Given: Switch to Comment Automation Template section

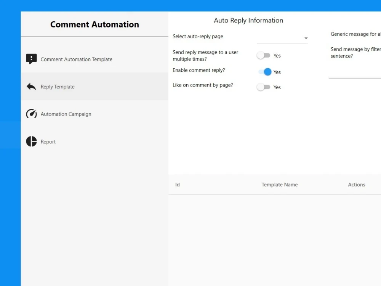Looking at the screenshot, I should click(x=77, y=59).
